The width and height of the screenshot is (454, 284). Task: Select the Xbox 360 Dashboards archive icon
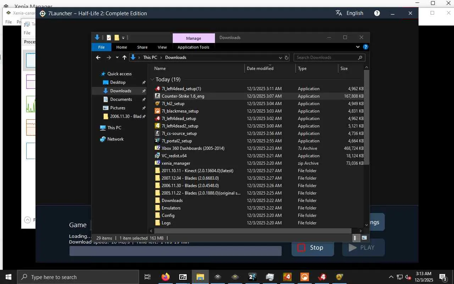click(158, 148)
